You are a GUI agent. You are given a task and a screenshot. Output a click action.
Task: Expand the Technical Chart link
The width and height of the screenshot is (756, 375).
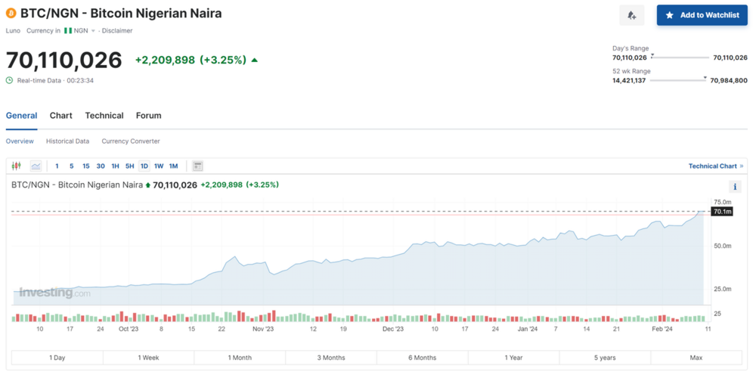point(715,166)
